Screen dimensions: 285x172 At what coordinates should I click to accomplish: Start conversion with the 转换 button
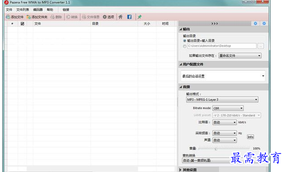click(72, 17)
